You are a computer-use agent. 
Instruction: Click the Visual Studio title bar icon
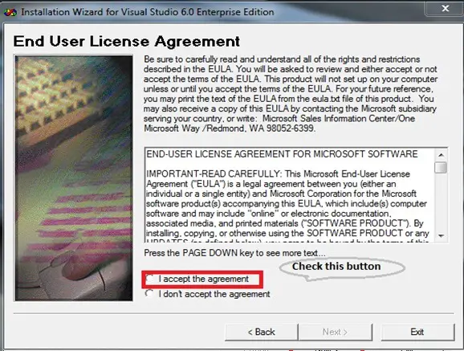click(x=10, y=12)
